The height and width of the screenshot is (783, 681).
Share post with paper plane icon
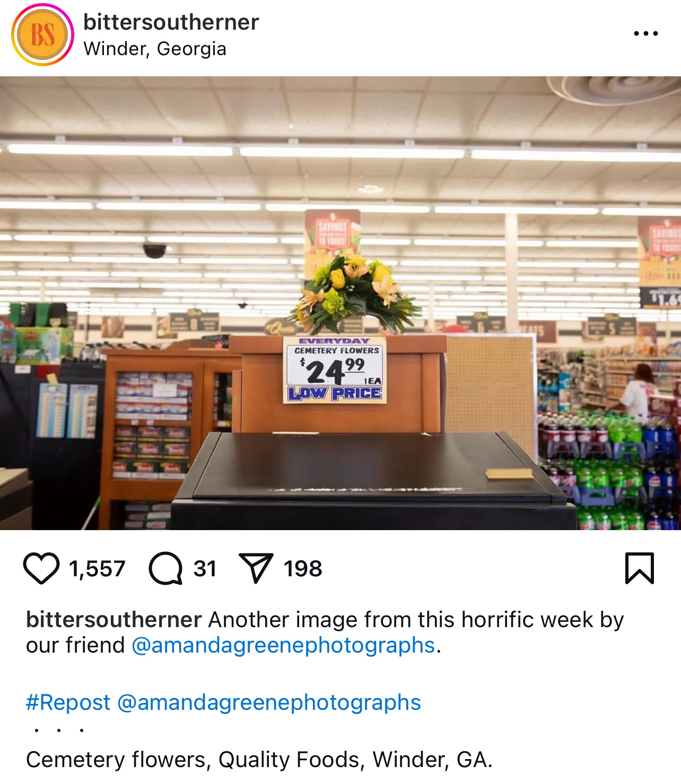pyautogui.click(x=256, y=568)
